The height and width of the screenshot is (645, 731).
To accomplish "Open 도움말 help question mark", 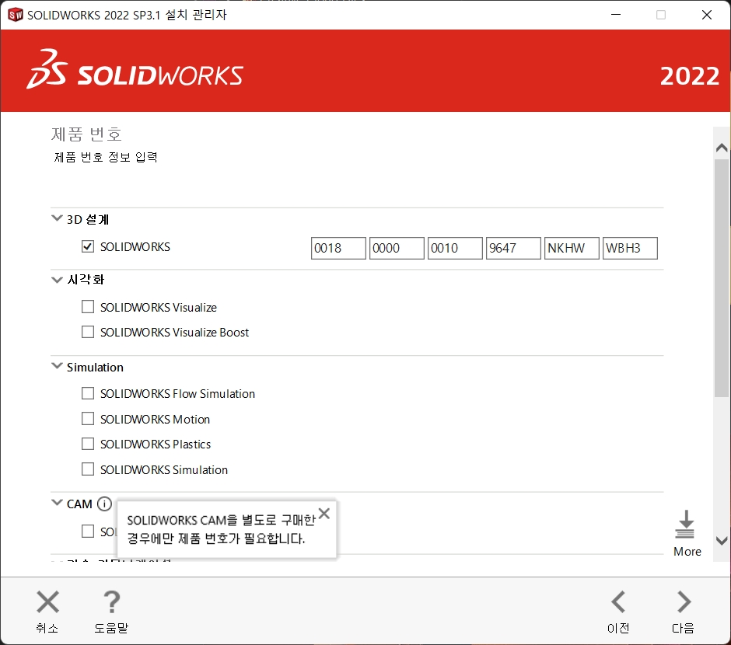I will click(111, 601).
